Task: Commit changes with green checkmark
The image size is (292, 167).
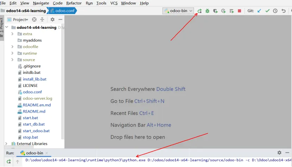Action: [267, 11]
